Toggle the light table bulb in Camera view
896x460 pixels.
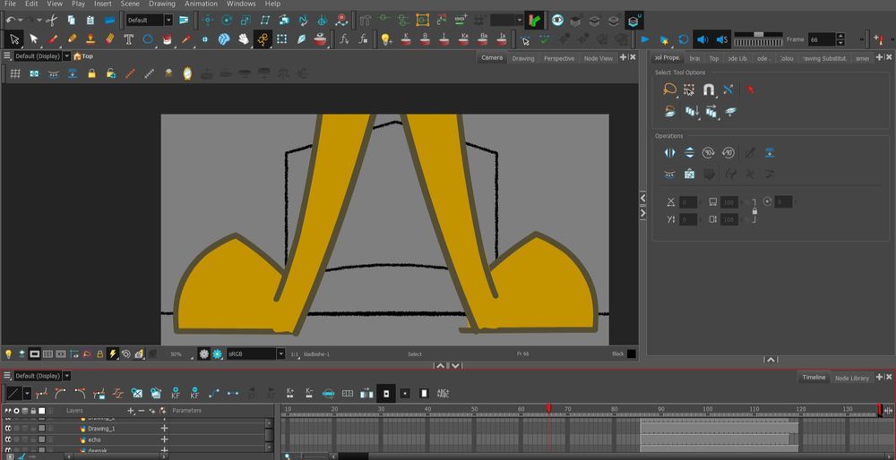pos(8,354)
